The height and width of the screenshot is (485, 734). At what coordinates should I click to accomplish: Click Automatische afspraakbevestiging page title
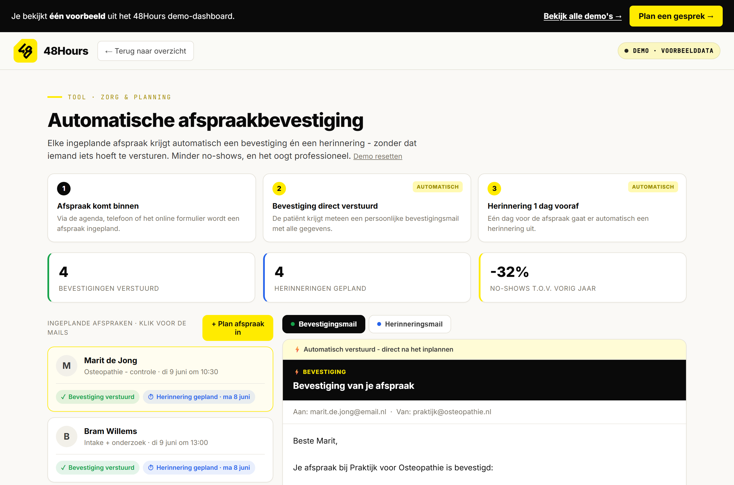[x=205, y=120]
